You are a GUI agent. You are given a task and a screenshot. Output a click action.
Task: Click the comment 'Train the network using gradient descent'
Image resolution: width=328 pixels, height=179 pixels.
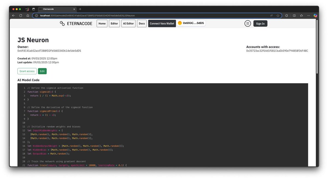57,162
